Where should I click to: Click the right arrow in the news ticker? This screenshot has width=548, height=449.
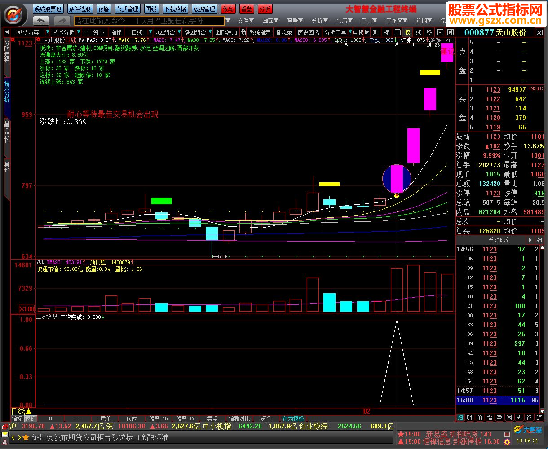click(x=19, y=437)
